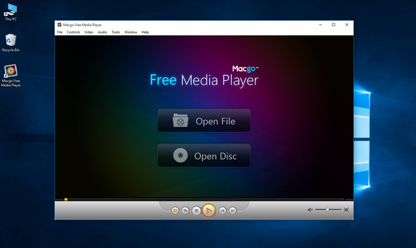
Task: Minimize the Macgo Free Media Player window
Action: tap(321, 25)
